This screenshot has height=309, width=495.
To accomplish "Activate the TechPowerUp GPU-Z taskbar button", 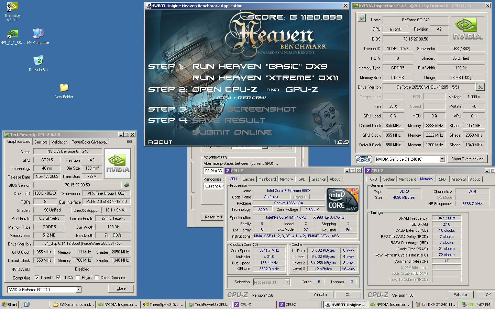I will 209,304.
